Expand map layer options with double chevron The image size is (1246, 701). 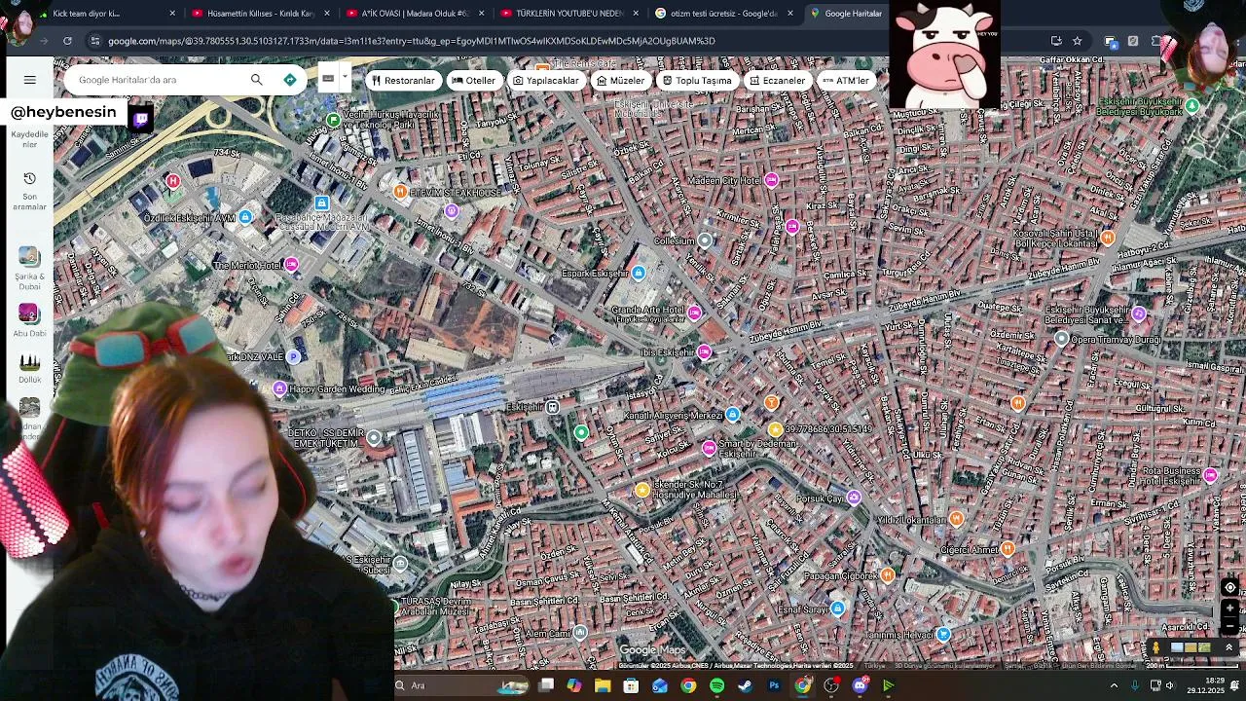[x=1228, y=647]
